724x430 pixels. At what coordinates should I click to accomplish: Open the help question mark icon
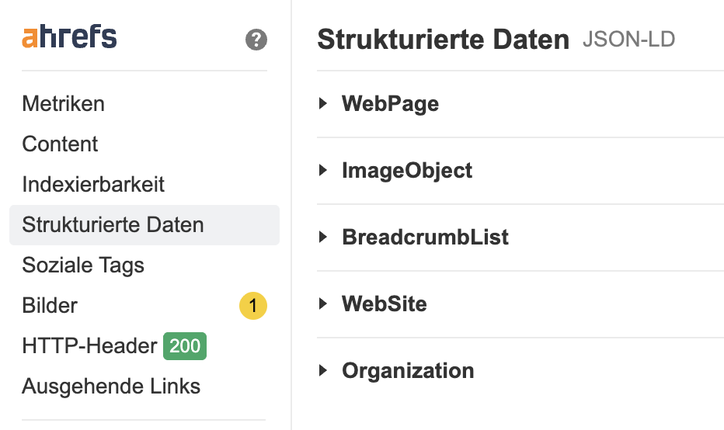(x=256, y=40)
